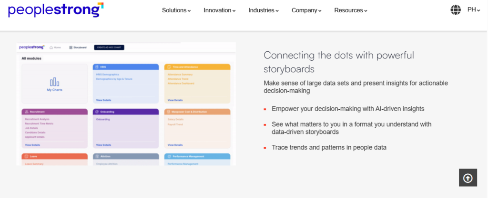Click the small peoplestrong logo inside the dashboard
Image resolution: width=488 pixels, height=198 pixels.
(x=32, y=47)
